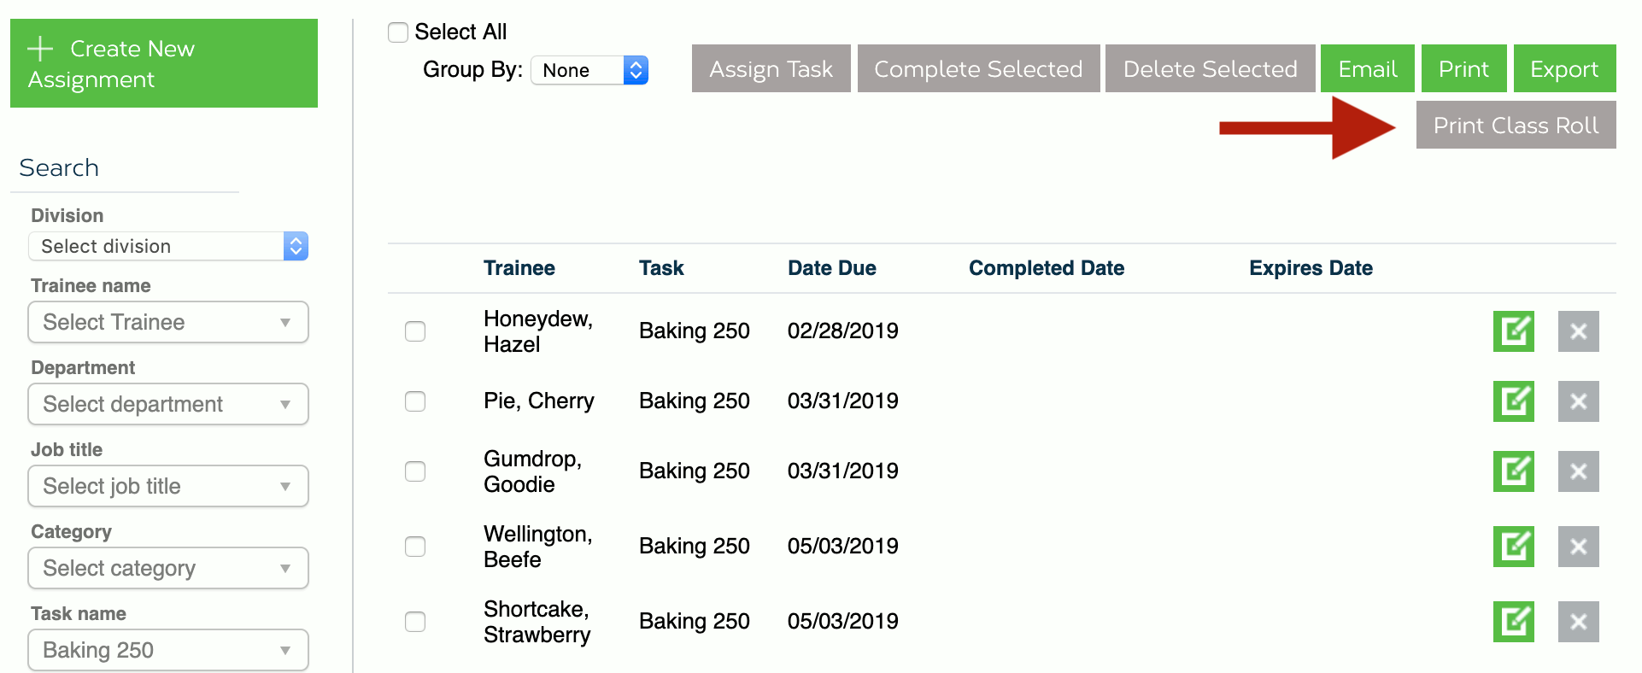Expand the Select job title dropdown

coord(168,486)
